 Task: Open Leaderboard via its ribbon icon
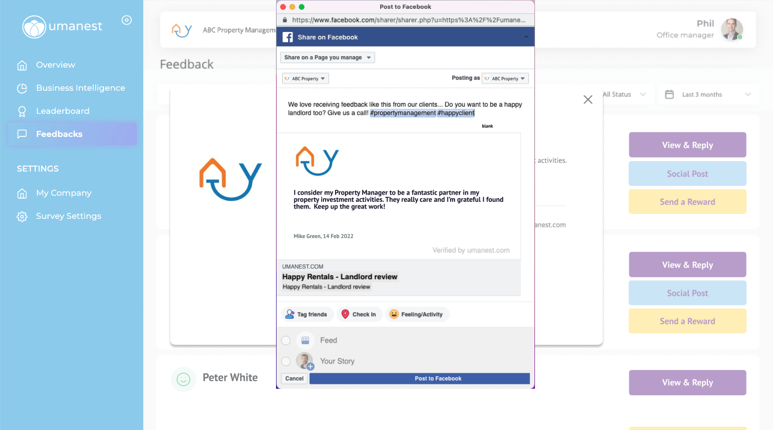22,112
